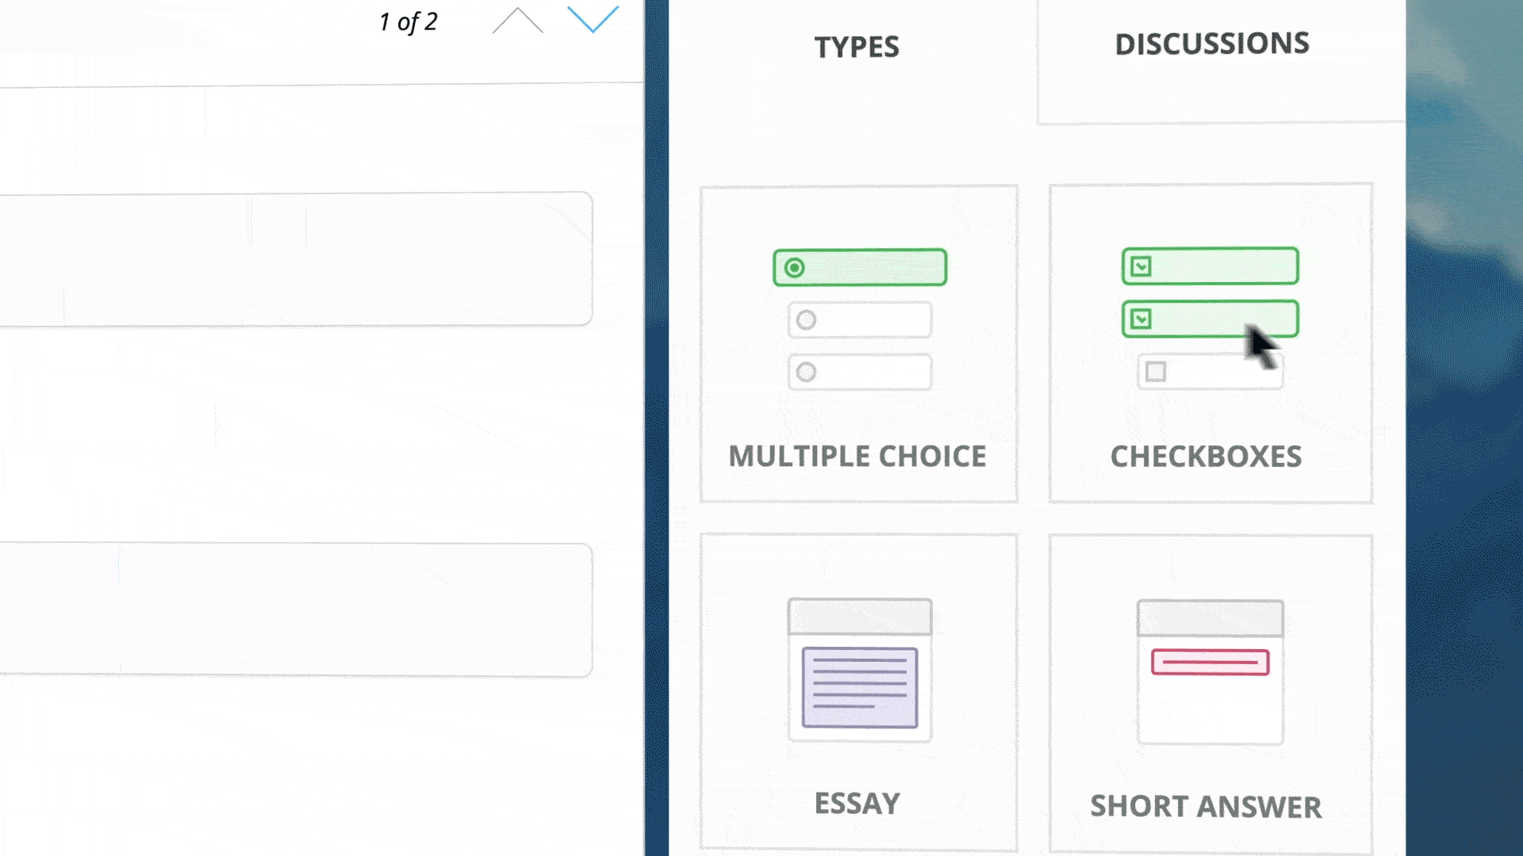The height and width of the screenshot is (856, 1523).
Task: Open the TYPES tab
Action: 857,48
